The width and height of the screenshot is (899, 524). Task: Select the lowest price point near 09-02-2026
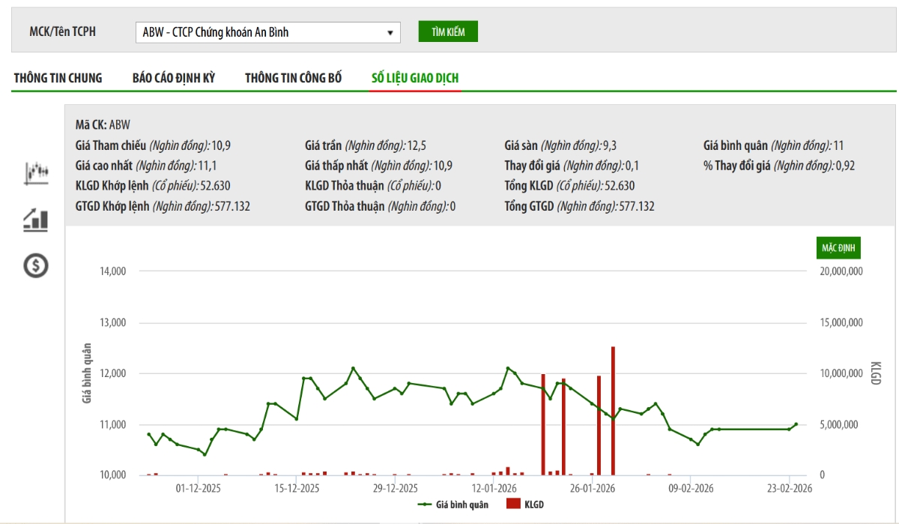tap(697, 445)
